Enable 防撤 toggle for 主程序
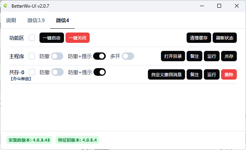The width and height of the screenshot is (246, 150). [57, 56]
